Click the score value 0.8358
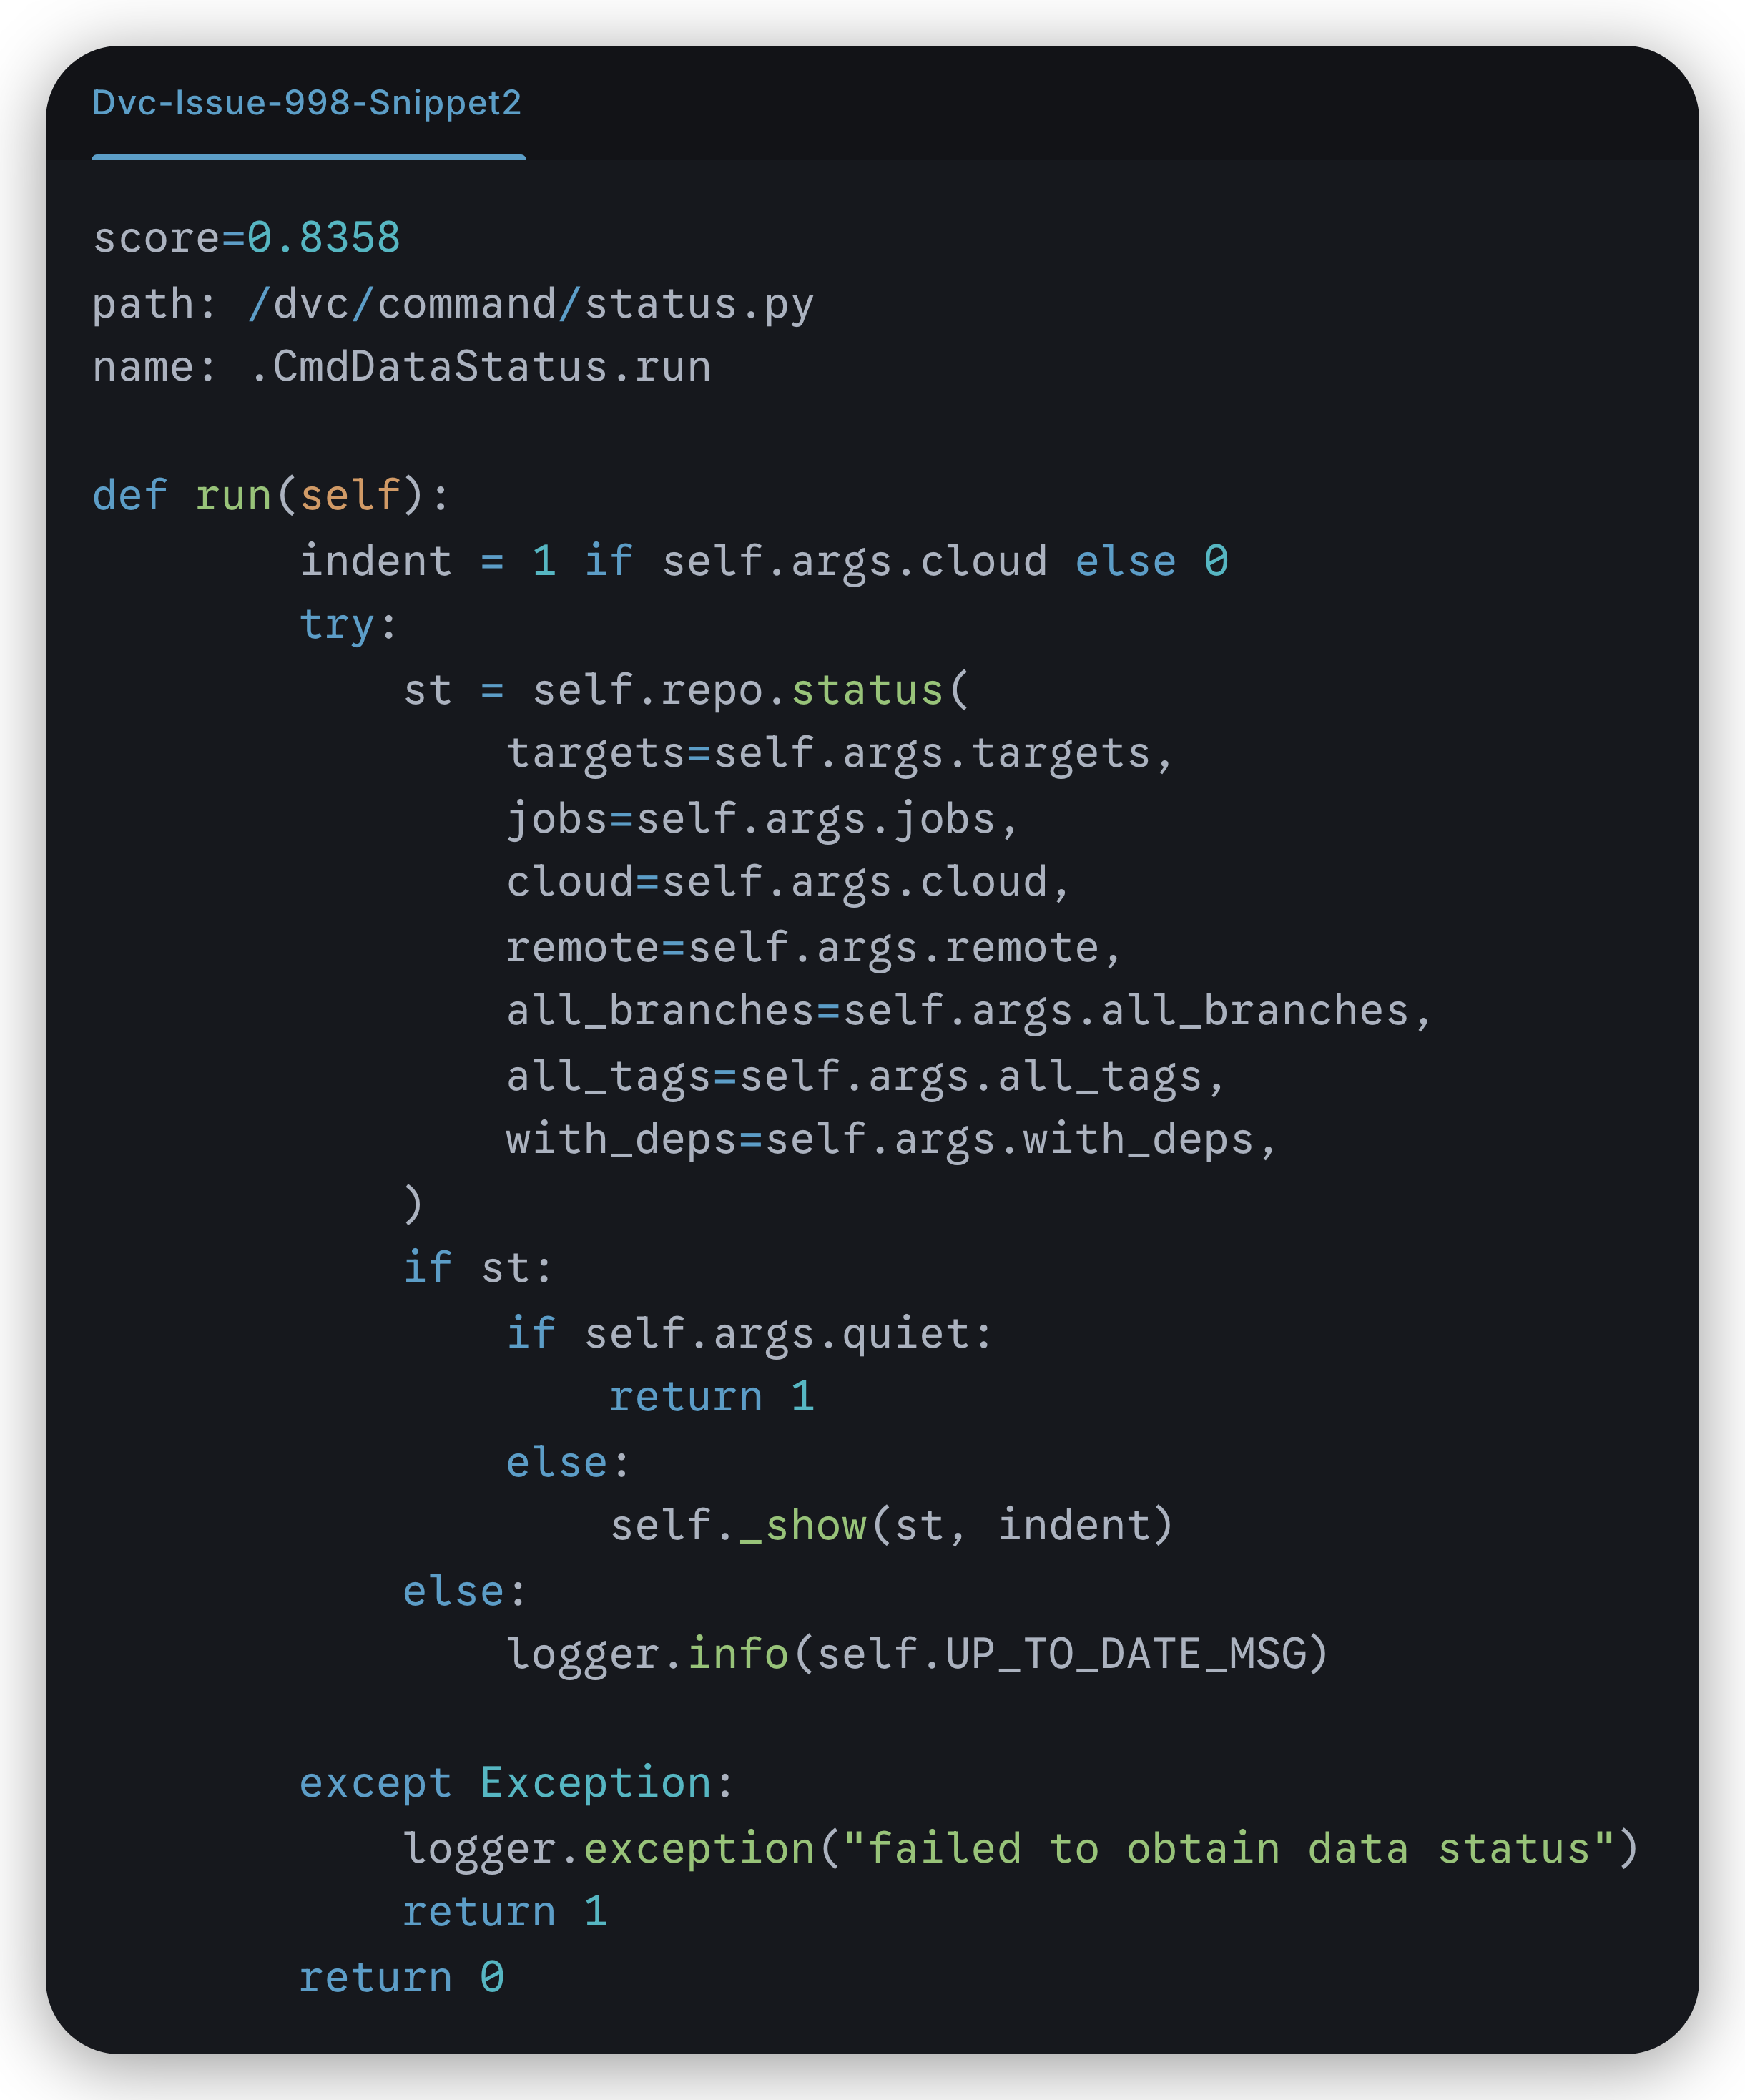This screenshot has width=1745, height=2100. click(x=323, y=238)
